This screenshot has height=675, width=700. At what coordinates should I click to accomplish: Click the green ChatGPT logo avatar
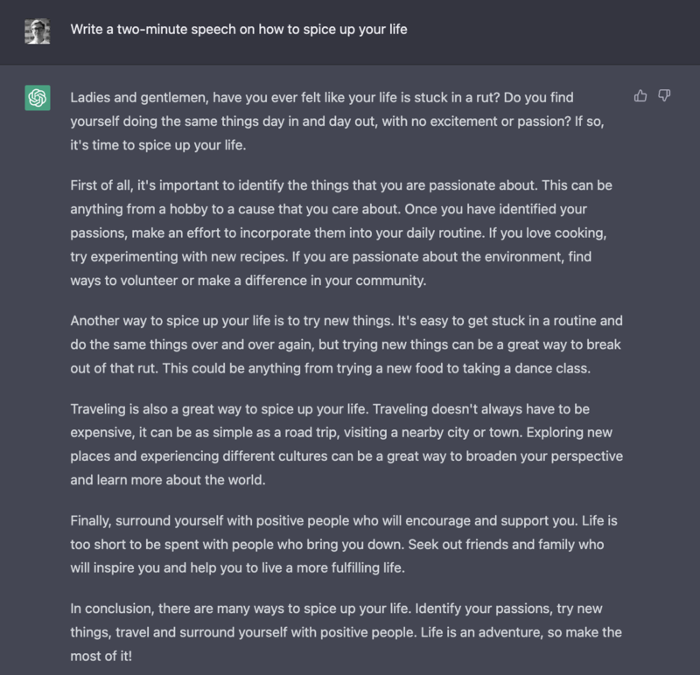pos(36,99)
